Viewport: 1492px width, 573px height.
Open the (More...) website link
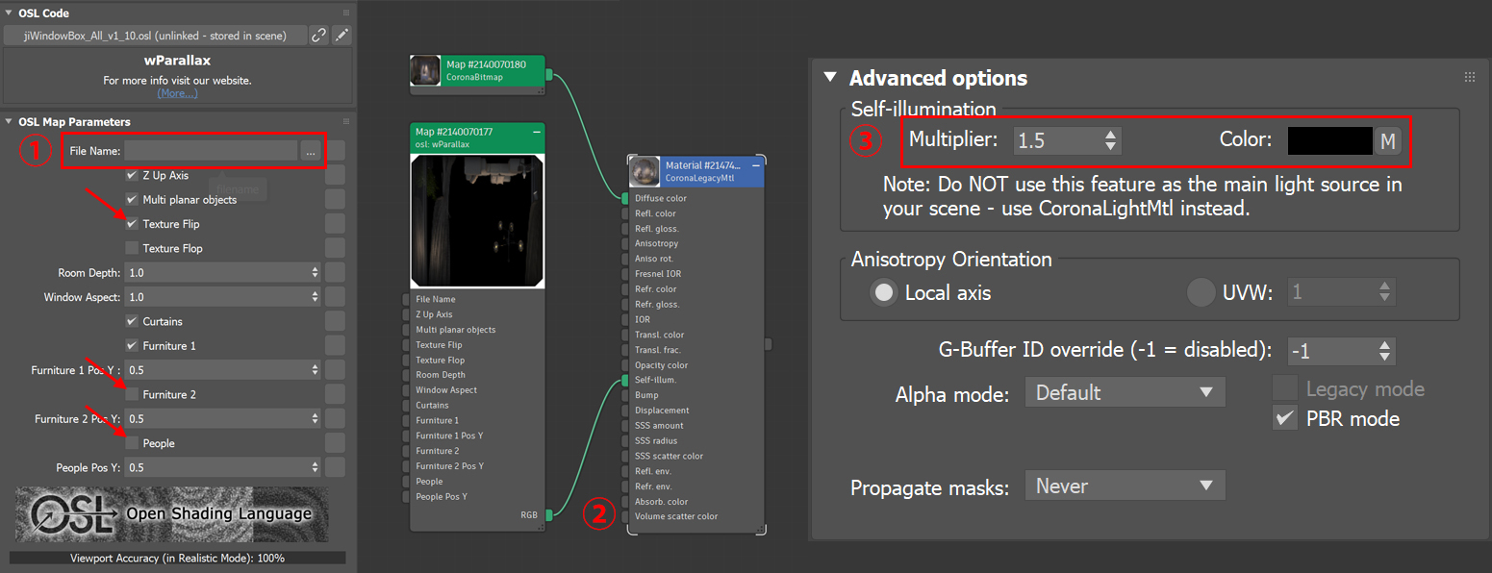177,93
